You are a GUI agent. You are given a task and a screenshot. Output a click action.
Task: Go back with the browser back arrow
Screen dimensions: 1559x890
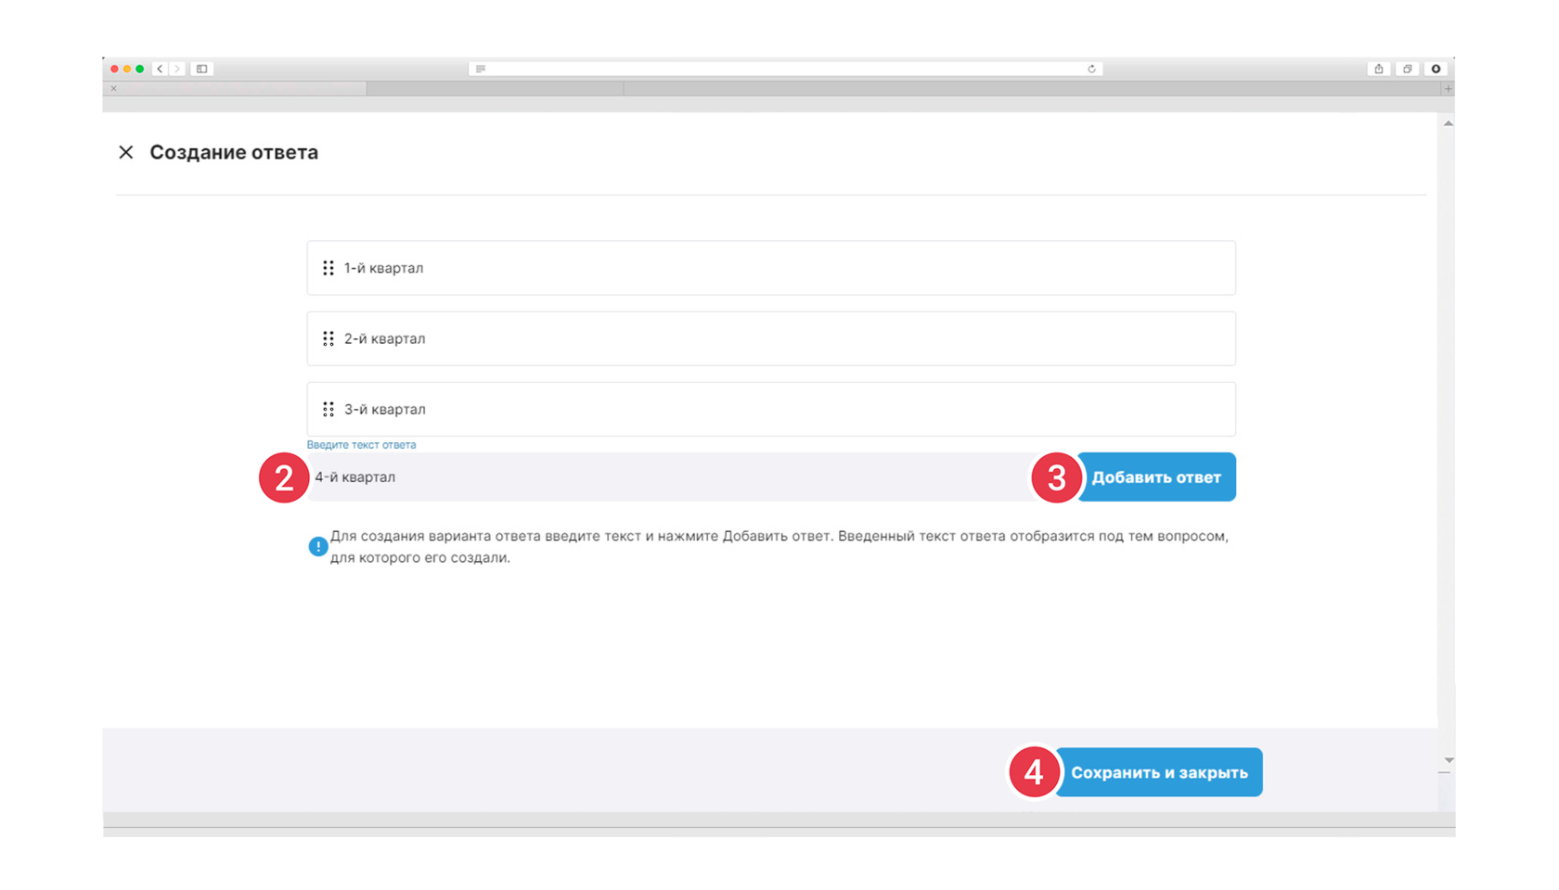pos(160,69)
